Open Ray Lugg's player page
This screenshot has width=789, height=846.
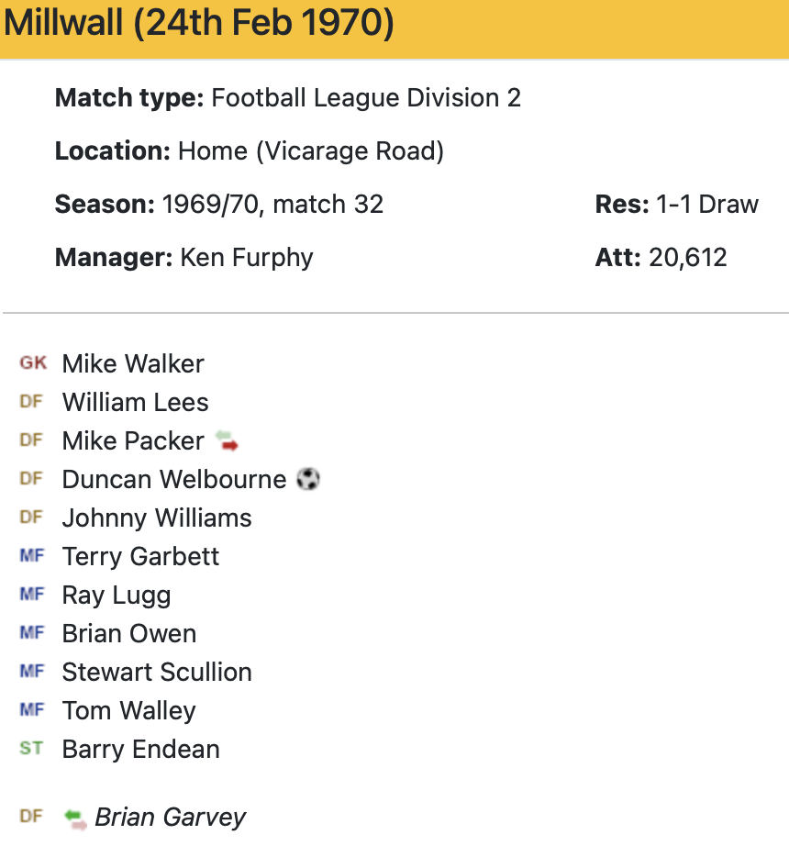117,595
